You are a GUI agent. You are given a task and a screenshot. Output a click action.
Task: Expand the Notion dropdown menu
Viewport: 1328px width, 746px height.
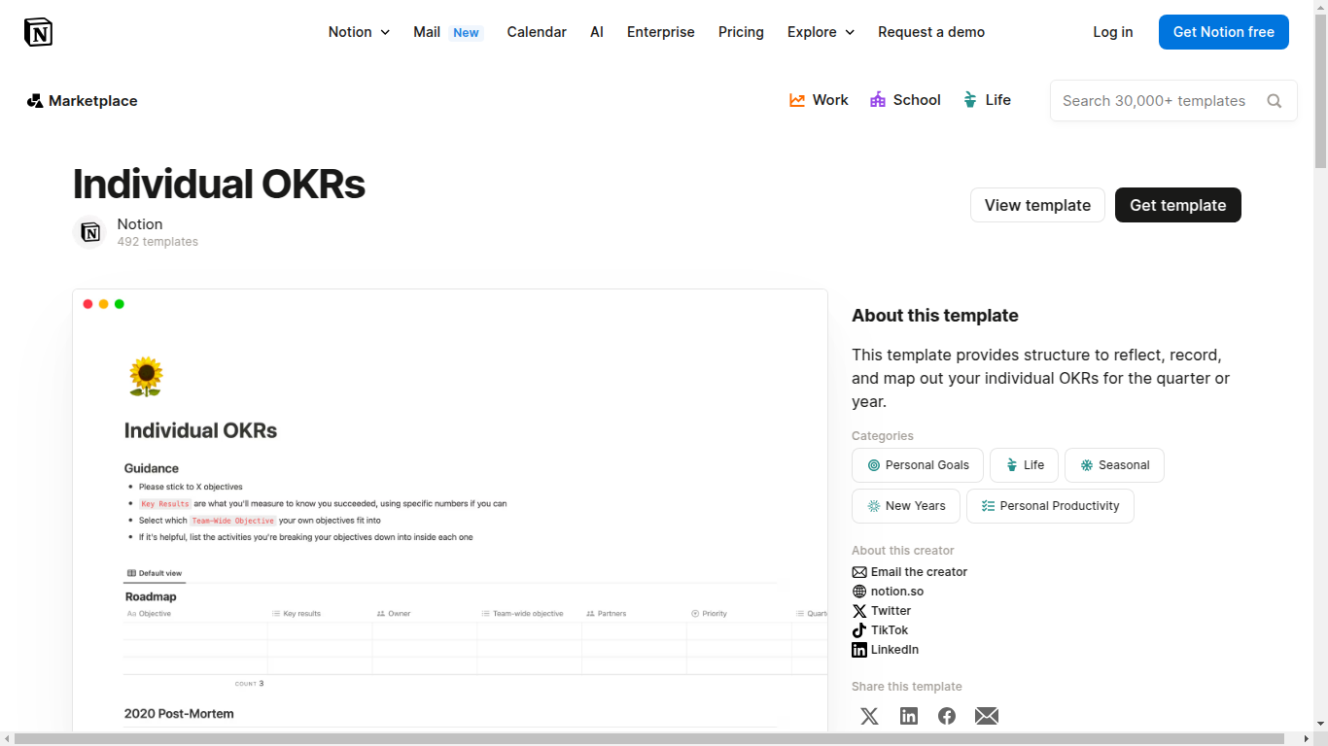359,32
